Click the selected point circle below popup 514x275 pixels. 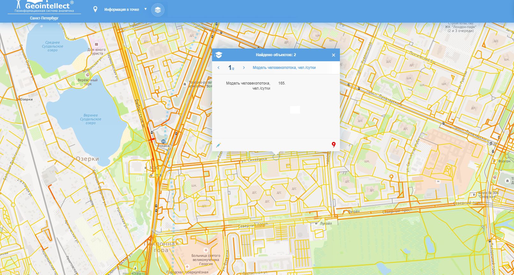(276, 157)
